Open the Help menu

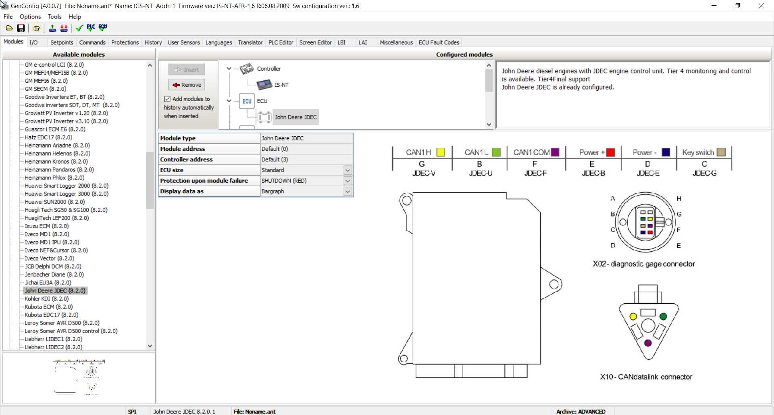[75, 17]
